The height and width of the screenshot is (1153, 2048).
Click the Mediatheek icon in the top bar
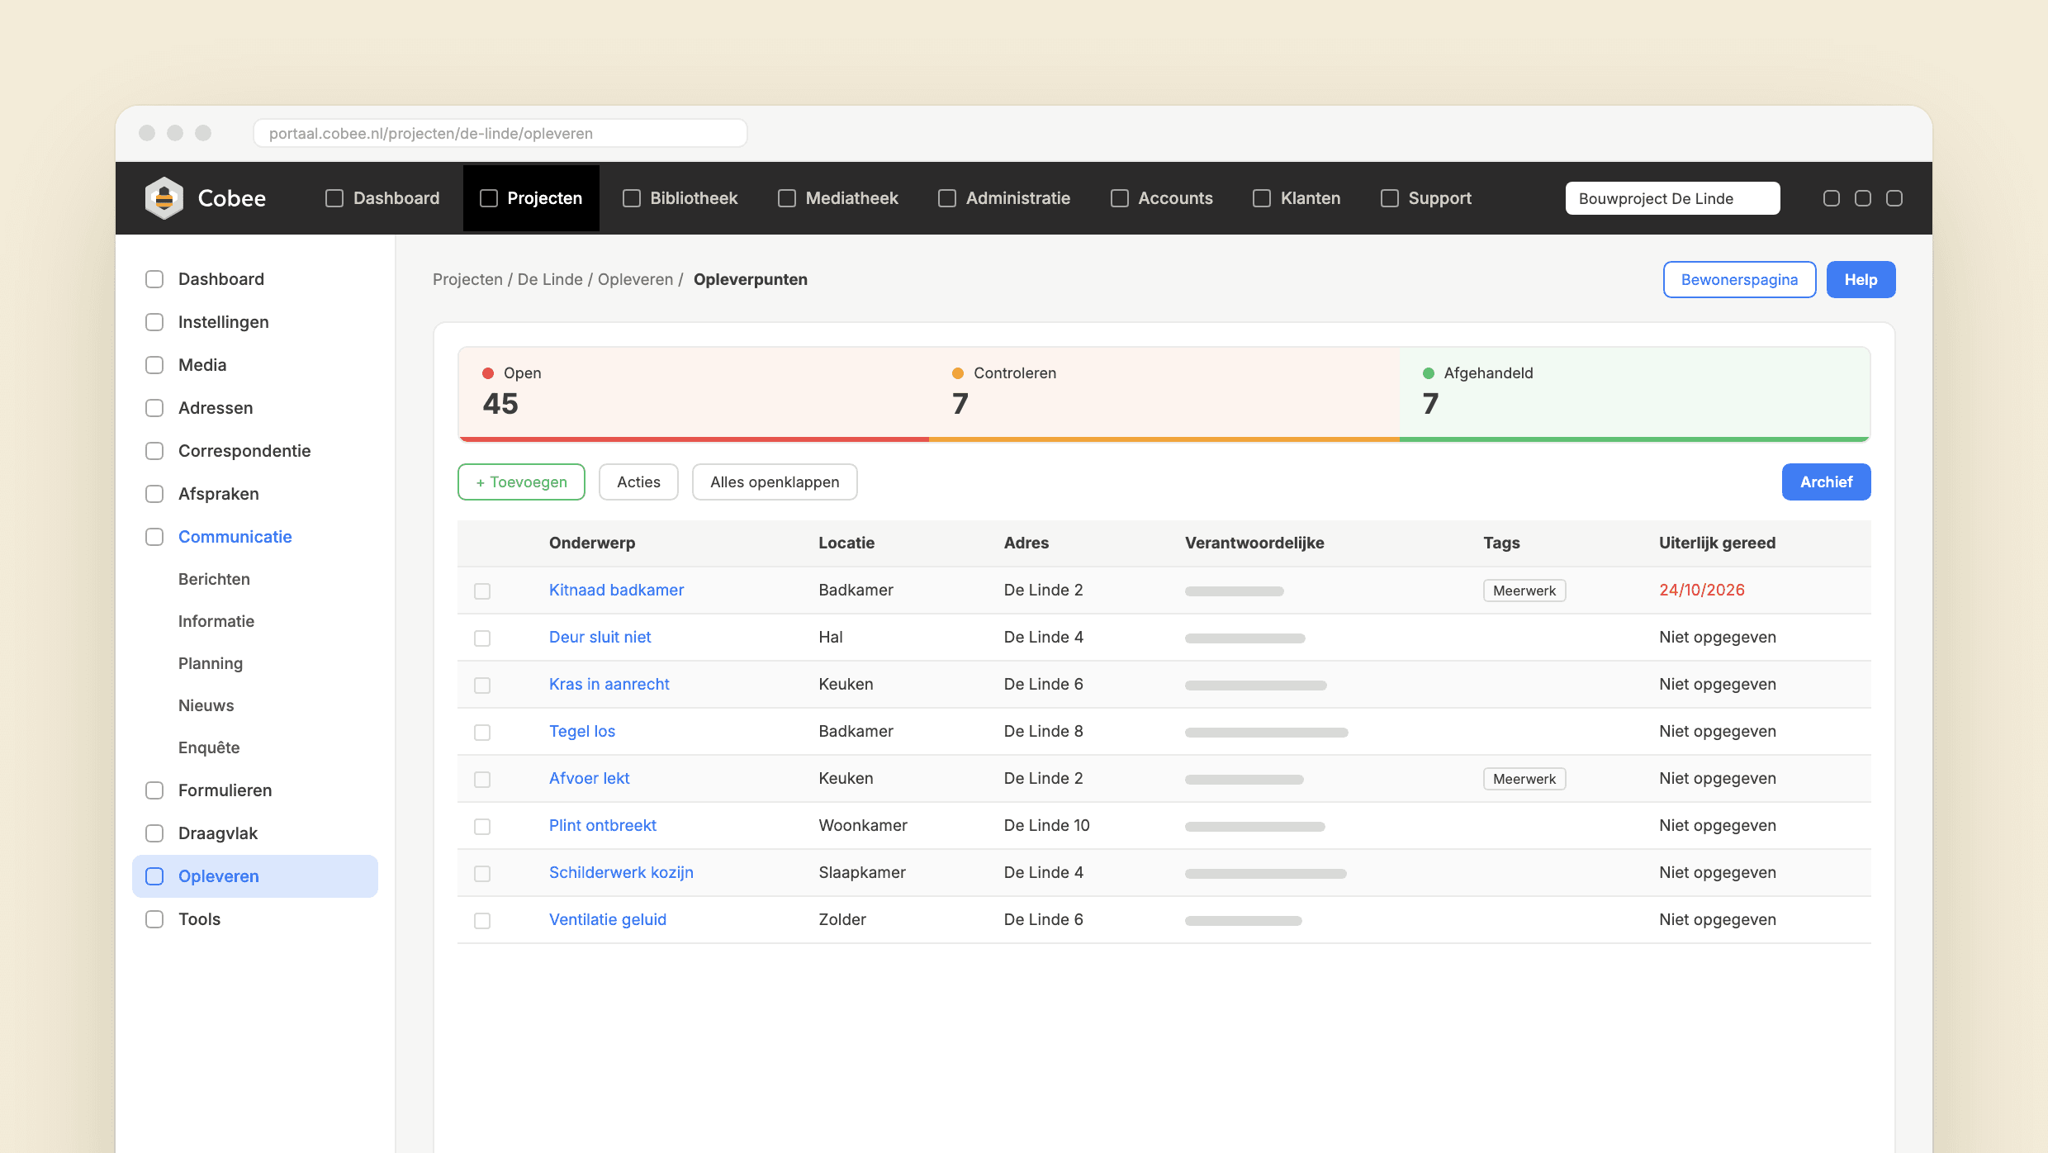pos(787,198)
